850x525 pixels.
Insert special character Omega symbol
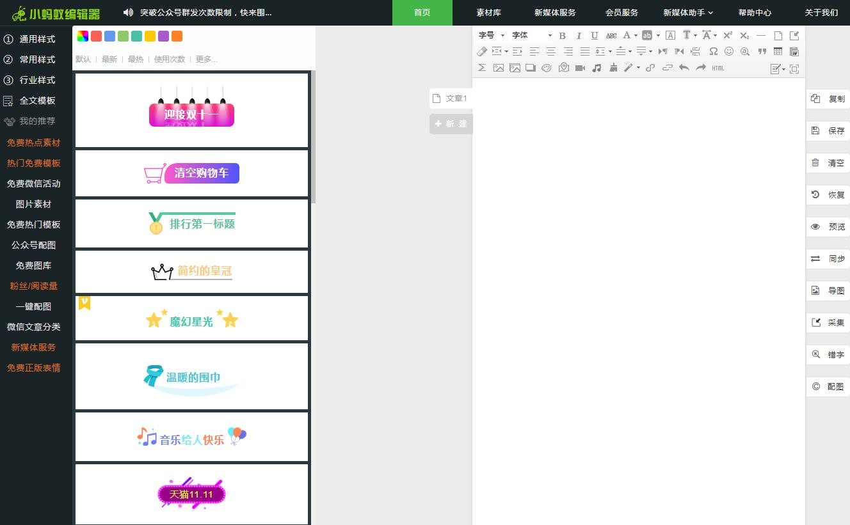(x=713, y=52)
